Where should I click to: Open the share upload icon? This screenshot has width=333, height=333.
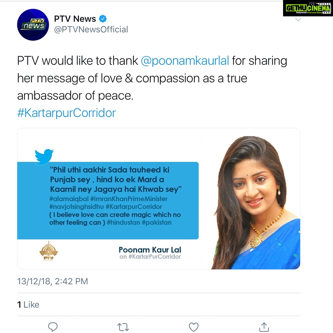pos(264,327)
